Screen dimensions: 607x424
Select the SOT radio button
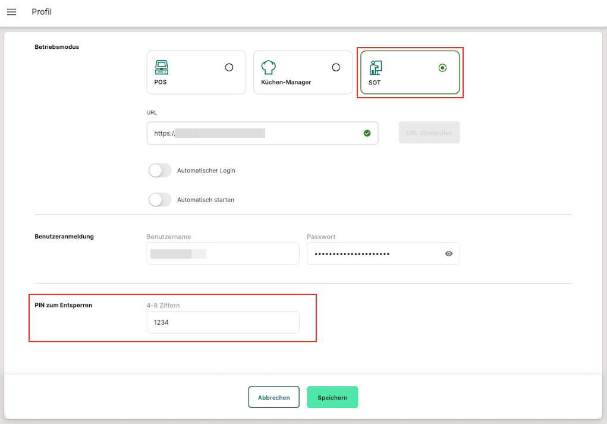[442, 68]
